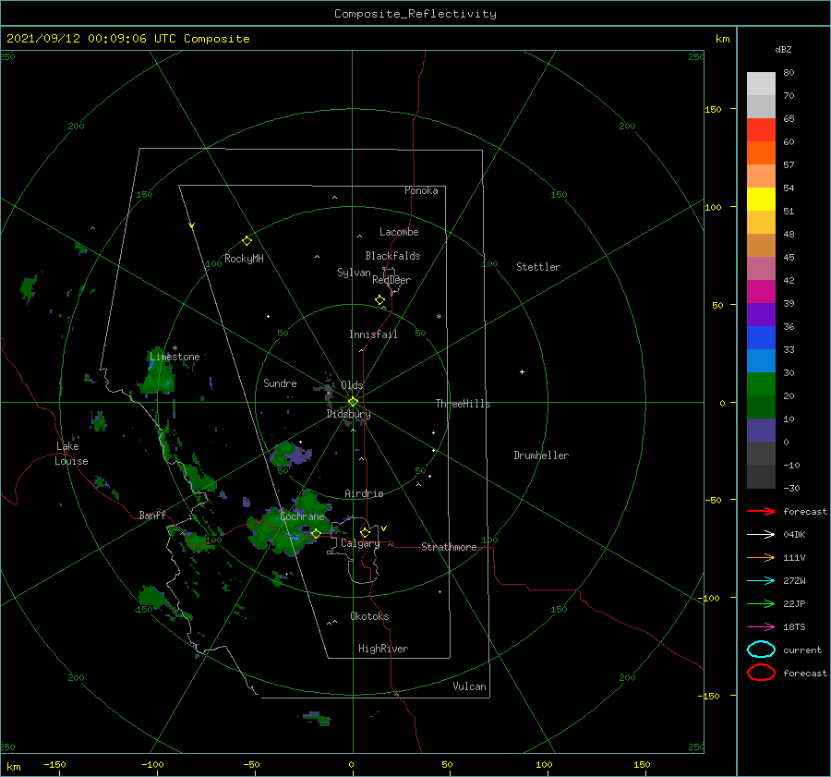Click the Lake Louise label
Viewport: 831px width, 777px height.
pos(71,454)
